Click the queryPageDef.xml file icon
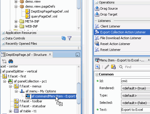This screenshot has height=114, width=150. 27,16
